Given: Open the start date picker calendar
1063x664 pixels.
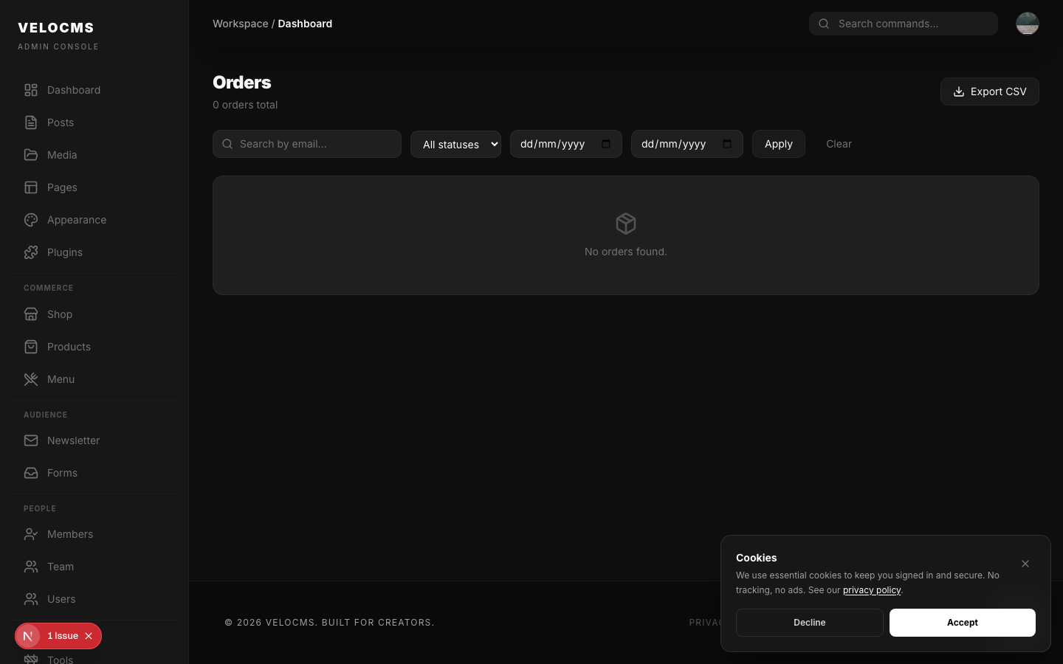Looking at the screenshot, I should (607, 144).
